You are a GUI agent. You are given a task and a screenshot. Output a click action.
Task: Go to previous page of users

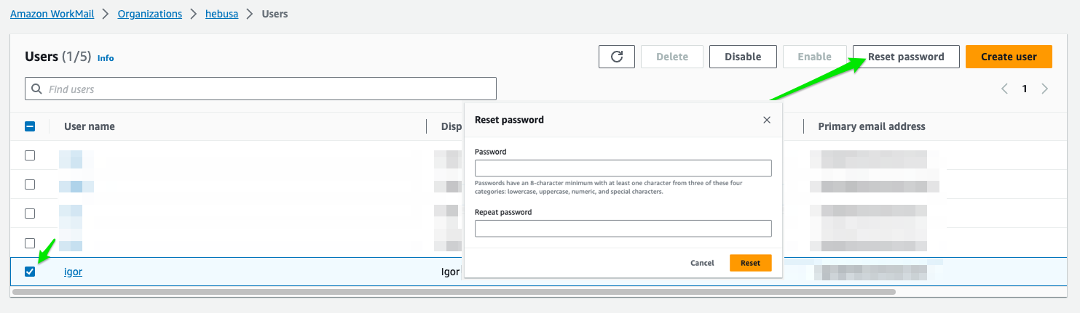coord(1004,89)
